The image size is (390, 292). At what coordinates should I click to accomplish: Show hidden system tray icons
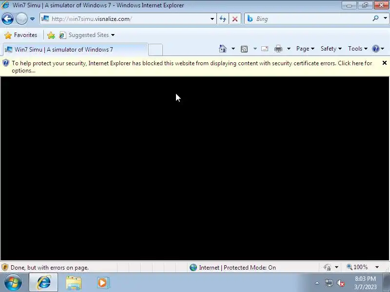[x=317, y=283]
